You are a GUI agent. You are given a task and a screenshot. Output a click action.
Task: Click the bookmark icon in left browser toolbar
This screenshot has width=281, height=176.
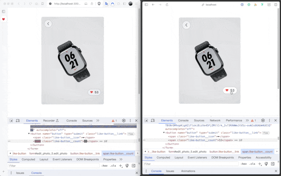(43, 4)
